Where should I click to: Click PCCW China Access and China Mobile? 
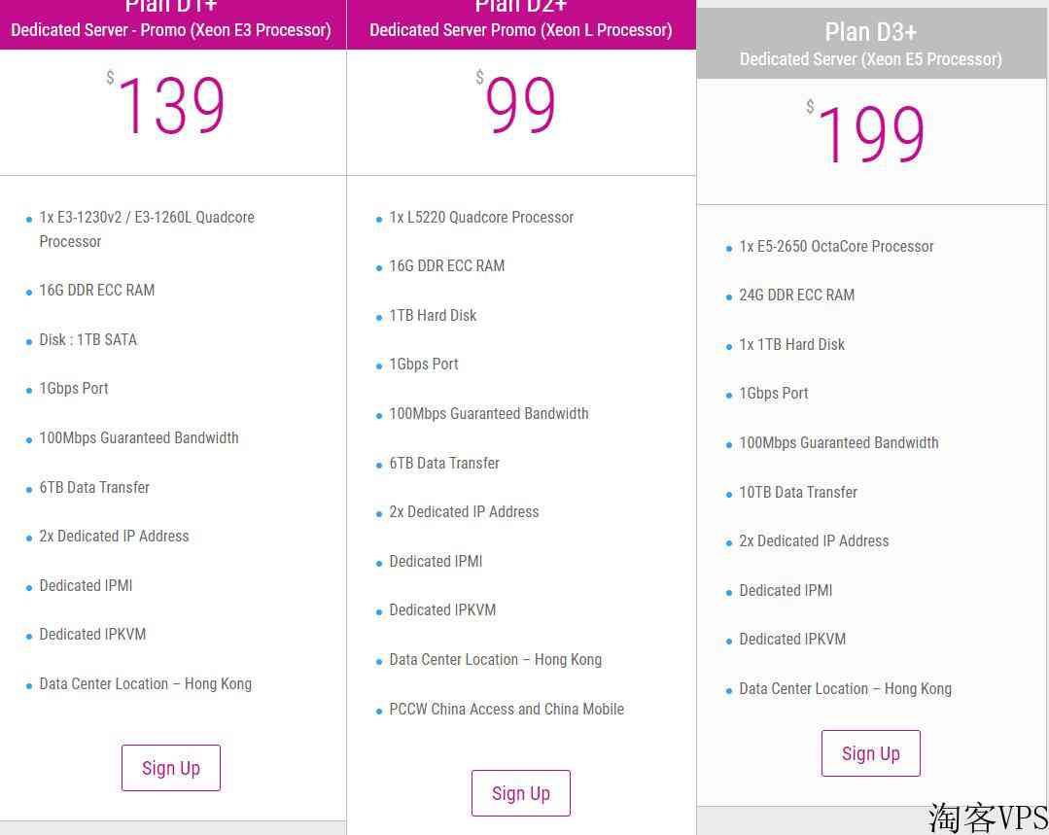point(507,710)
